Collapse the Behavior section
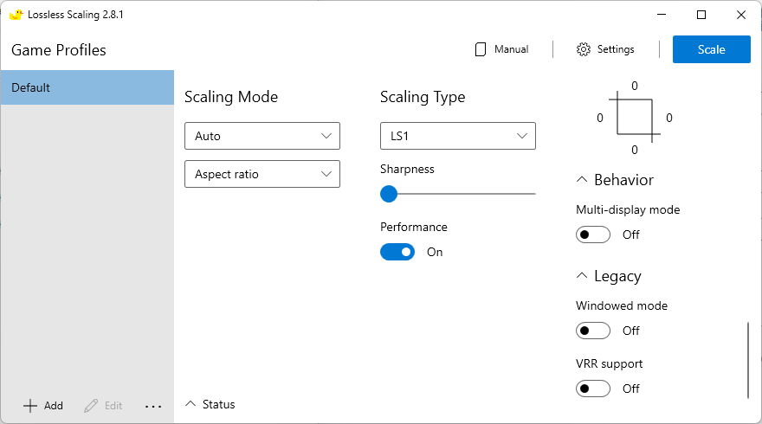 click(x=583, y=180)
